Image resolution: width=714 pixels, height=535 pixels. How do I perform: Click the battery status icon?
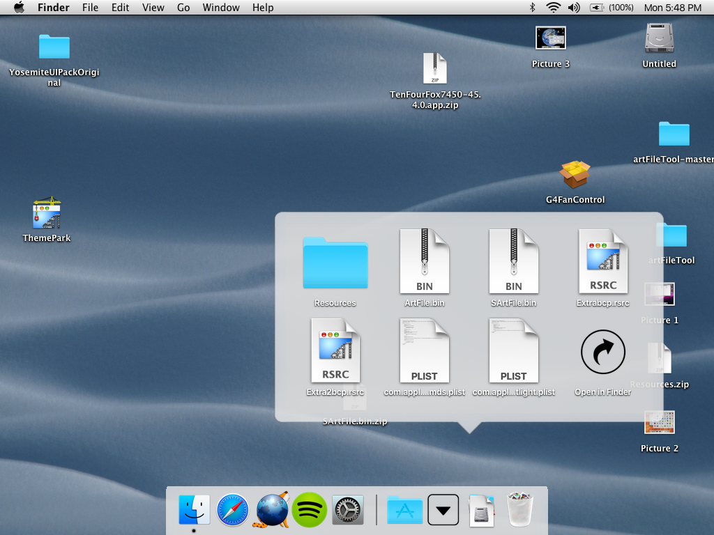(597, 7)
